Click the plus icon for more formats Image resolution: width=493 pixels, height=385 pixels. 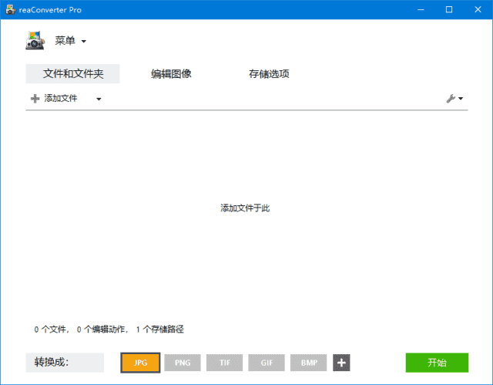pos(341,363)
